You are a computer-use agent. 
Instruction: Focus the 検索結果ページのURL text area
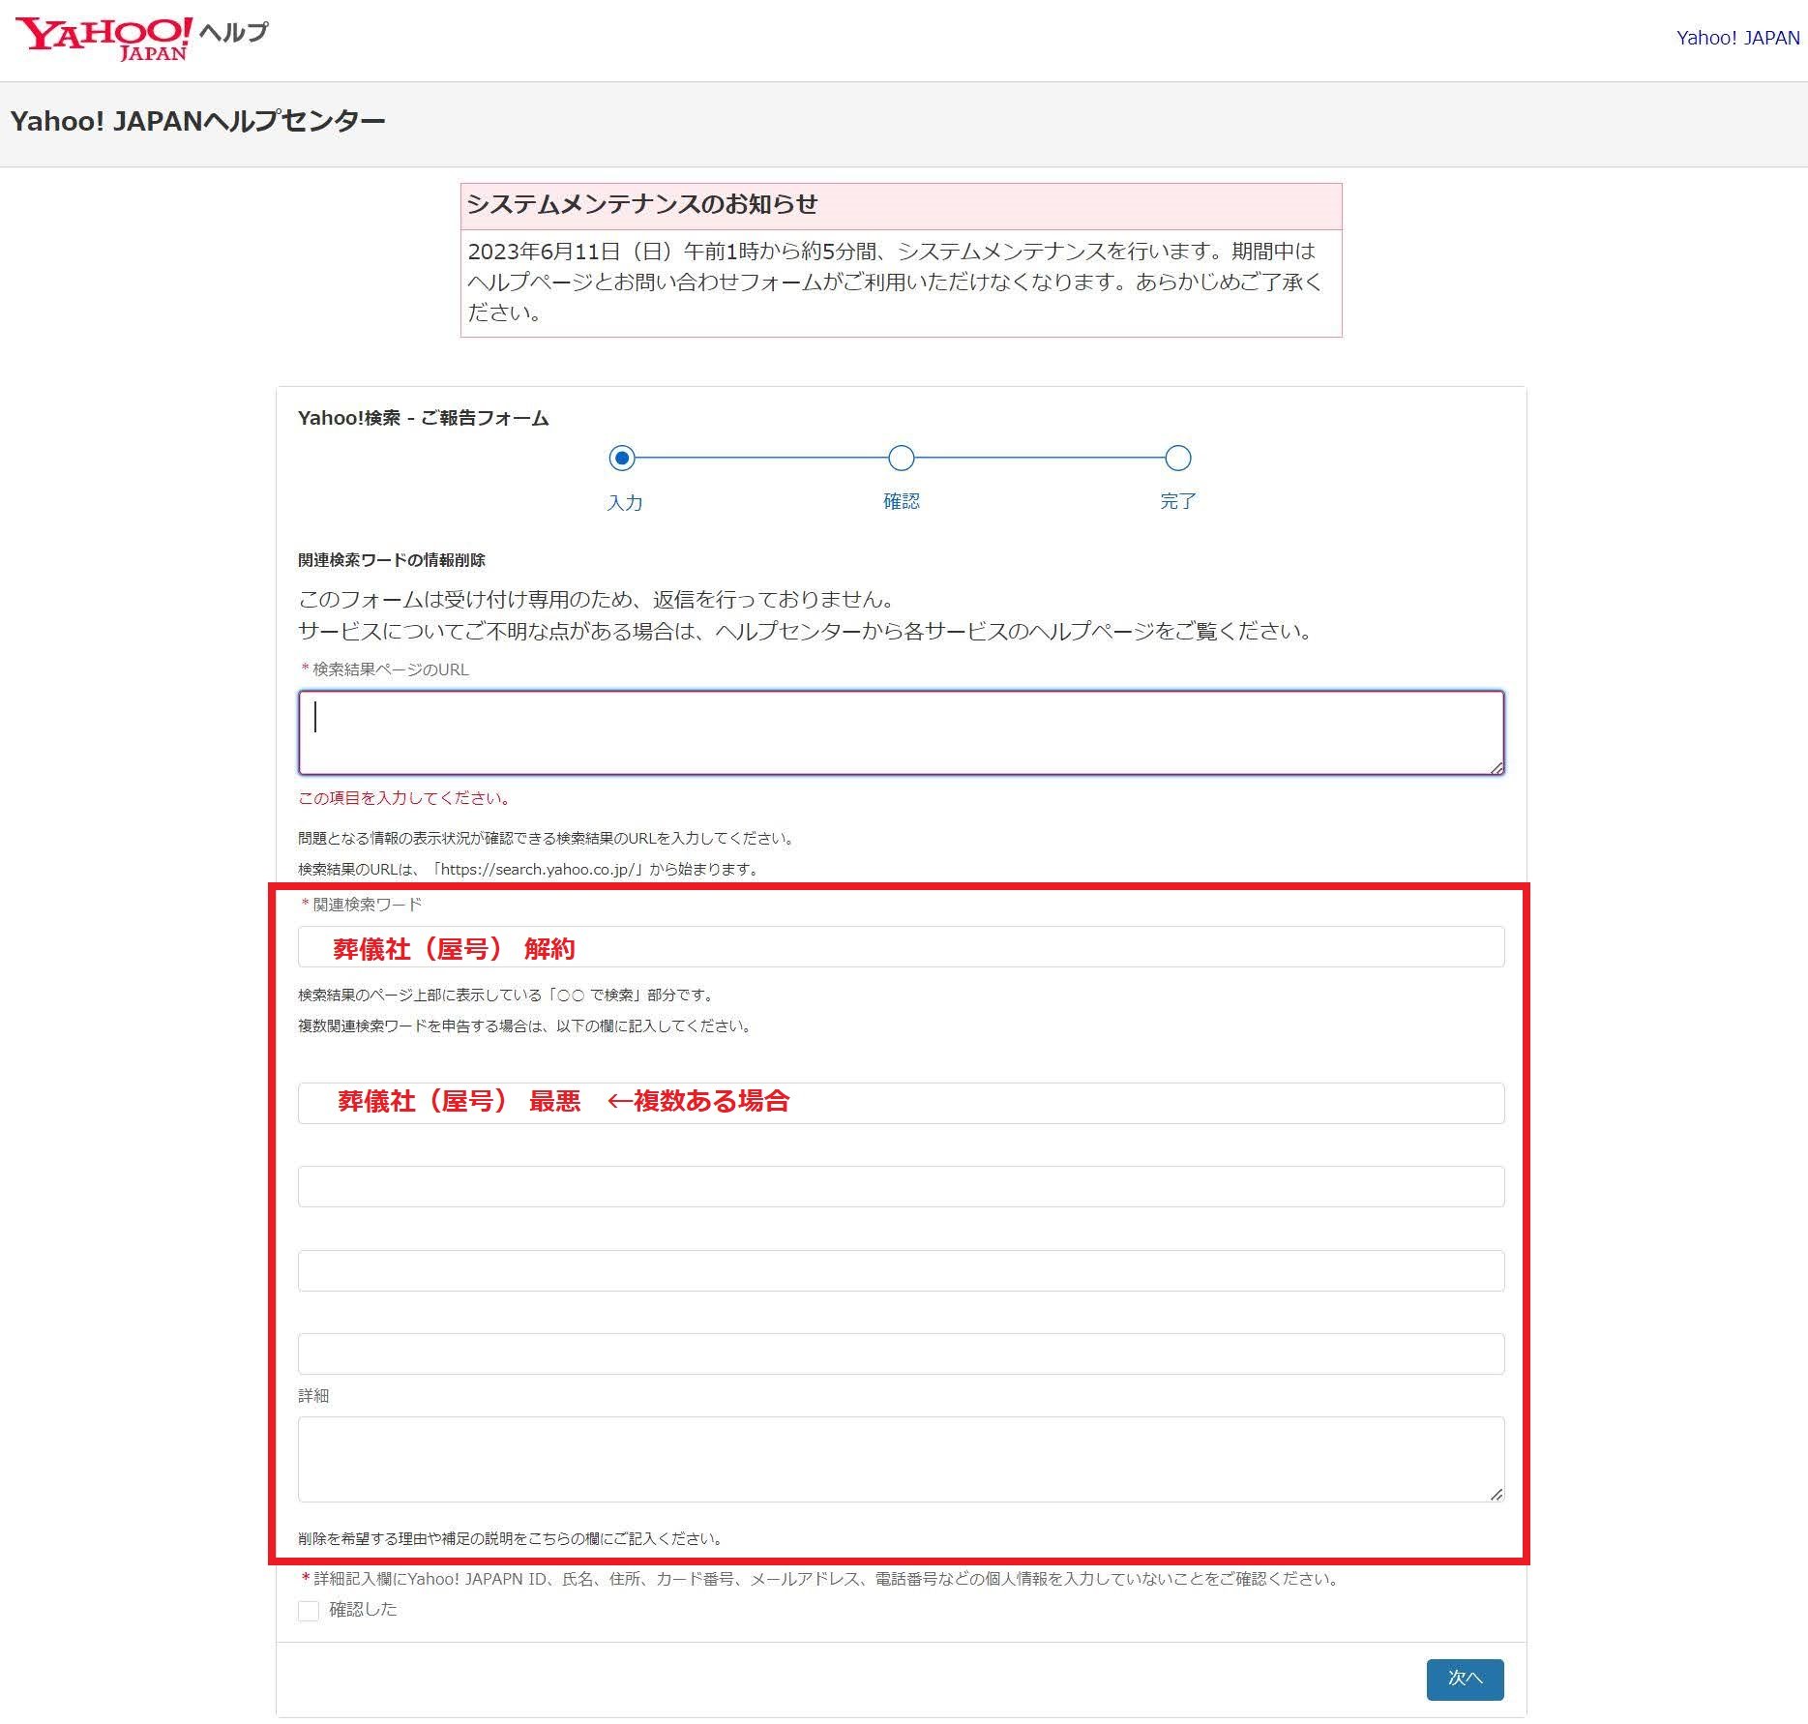[900, 732]
